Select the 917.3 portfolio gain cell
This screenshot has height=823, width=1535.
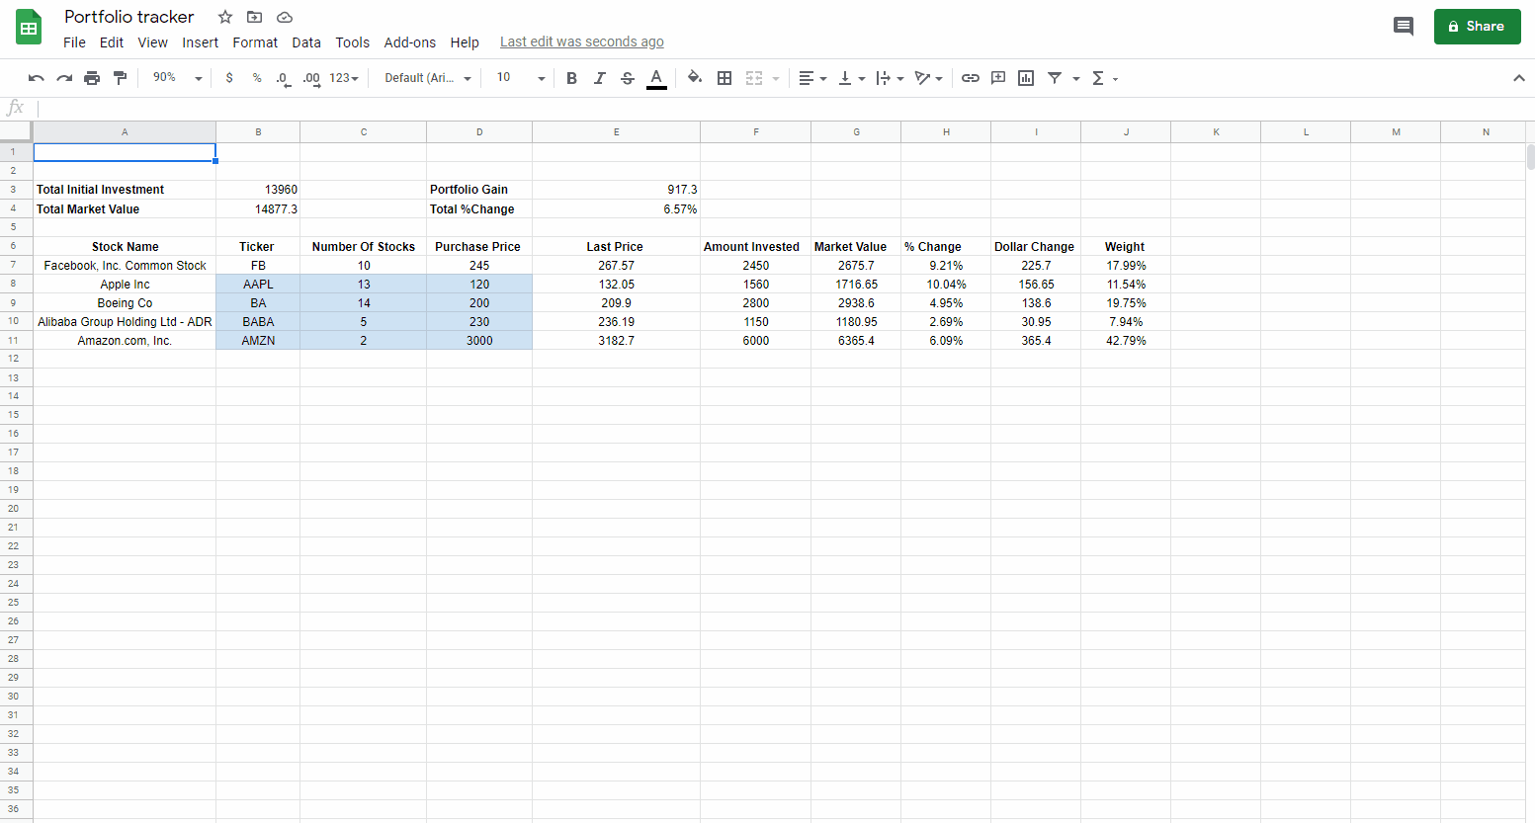pos(616,190)
